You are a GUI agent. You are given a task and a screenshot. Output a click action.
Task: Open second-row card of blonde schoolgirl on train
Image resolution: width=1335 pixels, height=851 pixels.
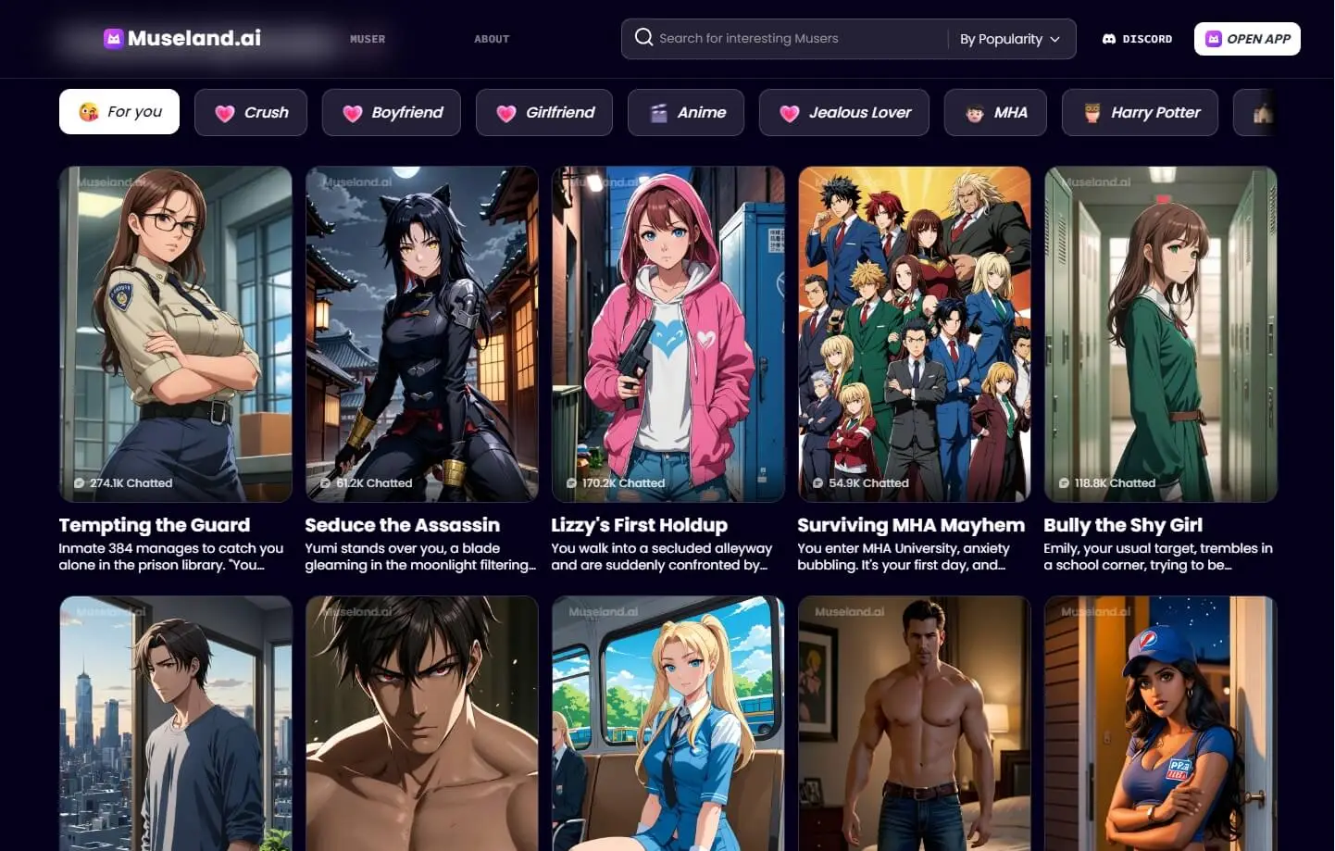point(668,723)
